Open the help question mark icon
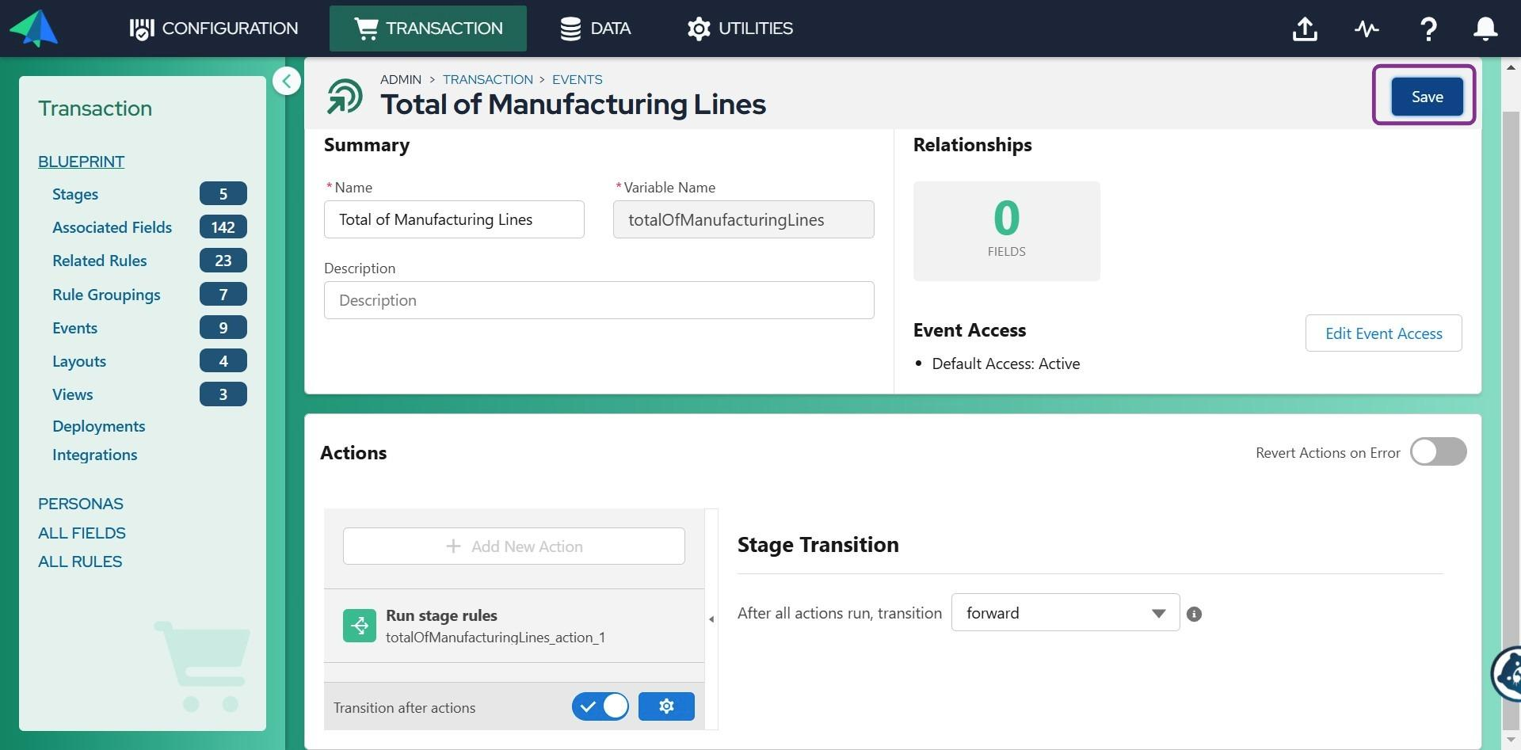1521x750 pixels. pyautogui.click(x=1428, y=29)
